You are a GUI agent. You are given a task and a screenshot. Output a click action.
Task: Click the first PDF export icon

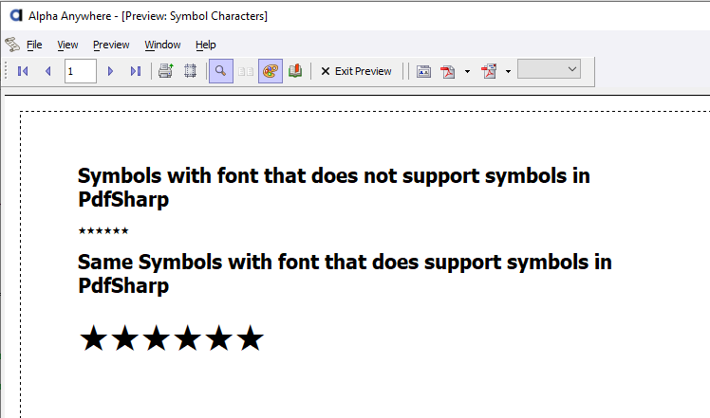click(447, 71)
